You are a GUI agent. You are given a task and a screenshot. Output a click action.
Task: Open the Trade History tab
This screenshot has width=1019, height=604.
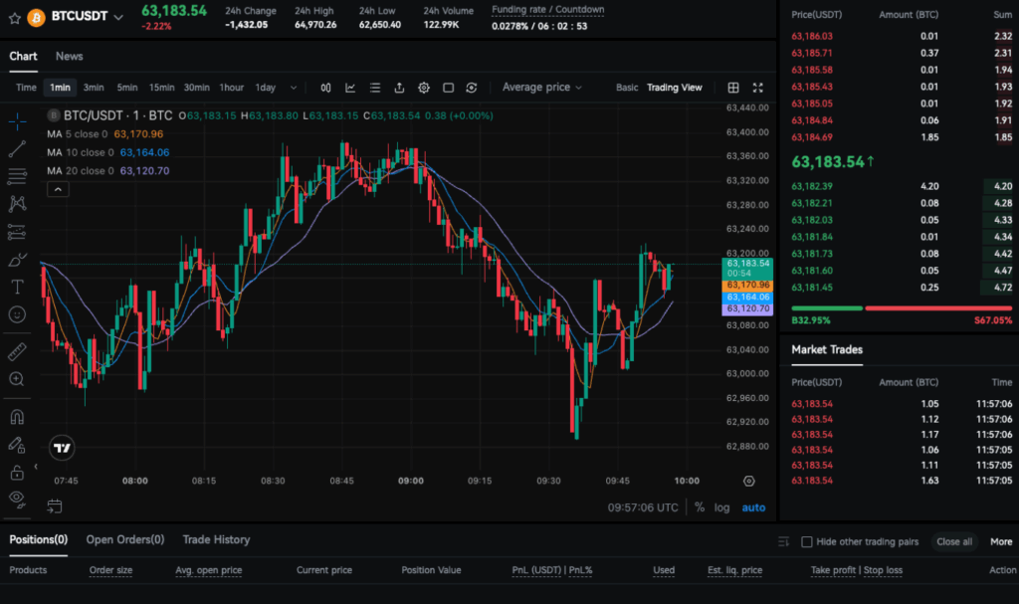click(216, 539)
